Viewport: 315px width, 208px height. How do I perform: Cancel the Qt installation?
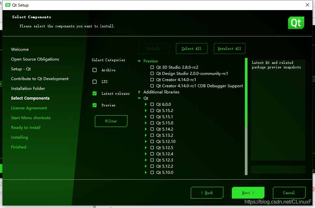[x=289, y=193]
